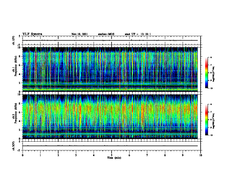Viewport: 226px width, 174px height.
Task: Click time axis tick label '9'
Action: pos(183,155)
